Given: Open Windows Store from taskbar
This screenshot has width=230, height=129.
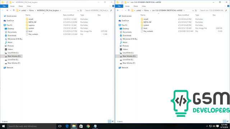Looking at the screenshot, I should pyautogui.click(x=81, y=126).
